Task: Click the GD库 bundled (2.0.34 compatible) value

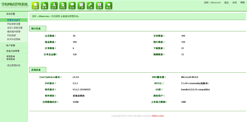Action: [x=195, y=89]
